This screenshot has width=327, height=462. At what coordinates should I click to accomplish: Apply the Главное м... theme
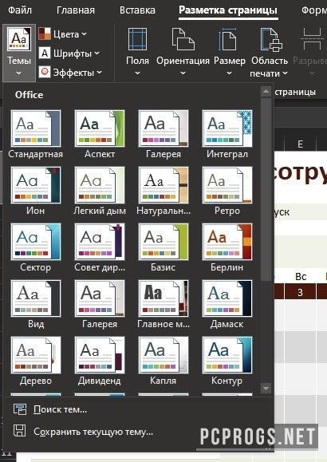click(163, 304)
